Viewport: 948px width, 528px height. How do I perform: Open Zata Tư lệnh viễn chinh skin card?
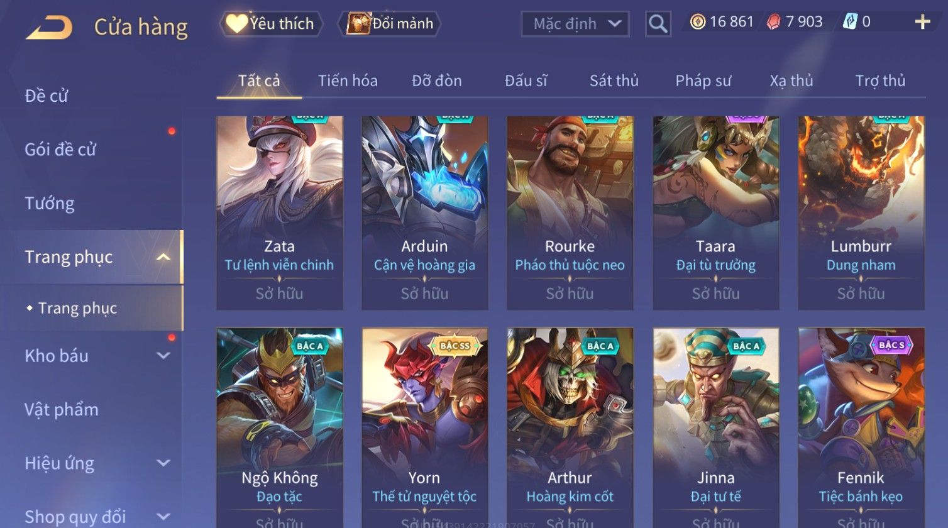pos(280,212)
